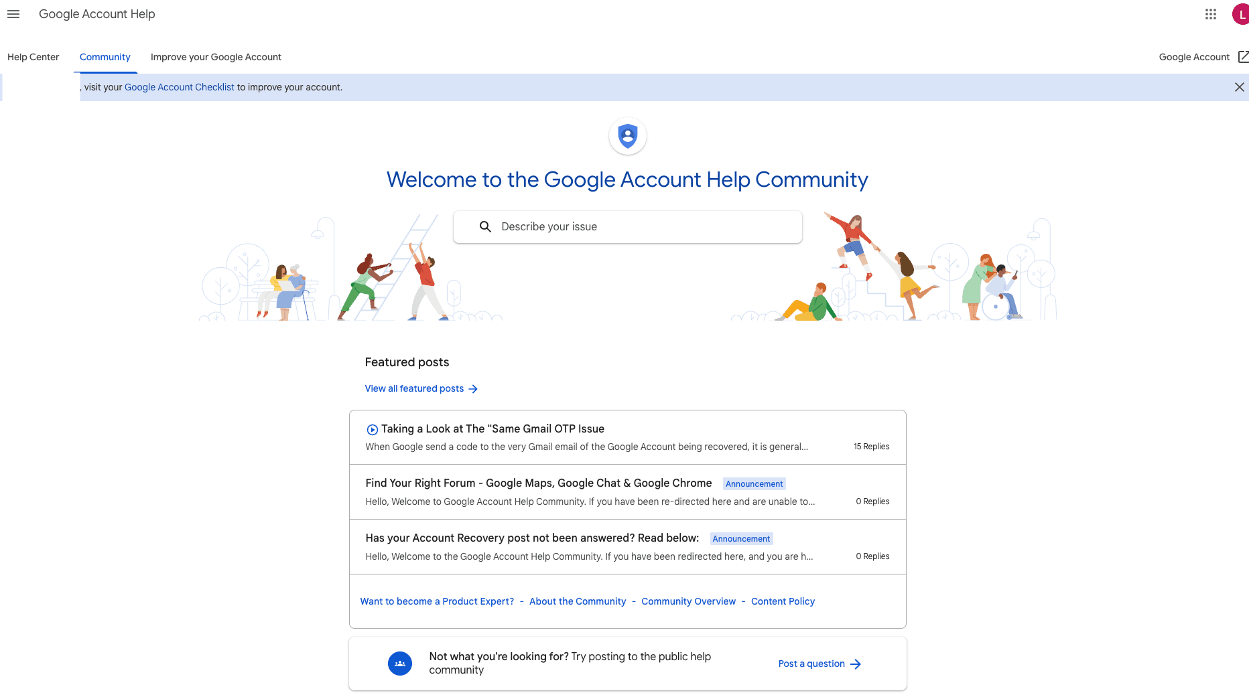Image resolution: width=1249 pixels, height=695 pixels.
Task: Open the Google Account link at top right
Action: pos(1194,57)
